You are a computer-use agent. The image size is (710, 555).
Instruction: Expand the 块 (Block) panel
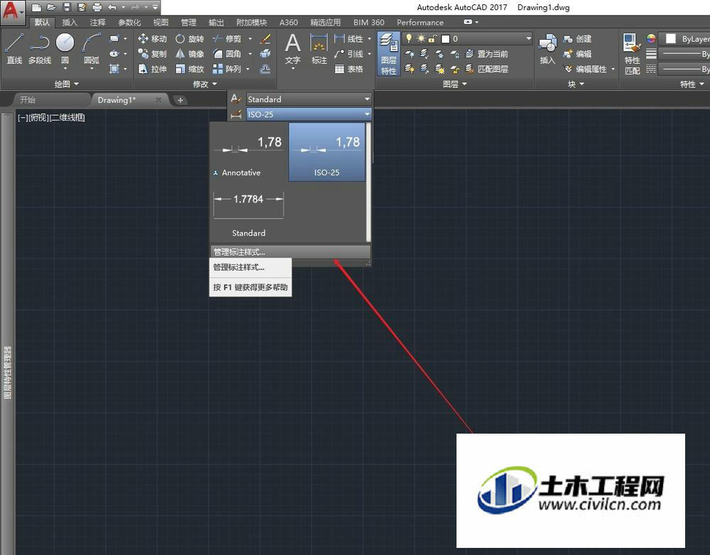[x=576, y=84]
